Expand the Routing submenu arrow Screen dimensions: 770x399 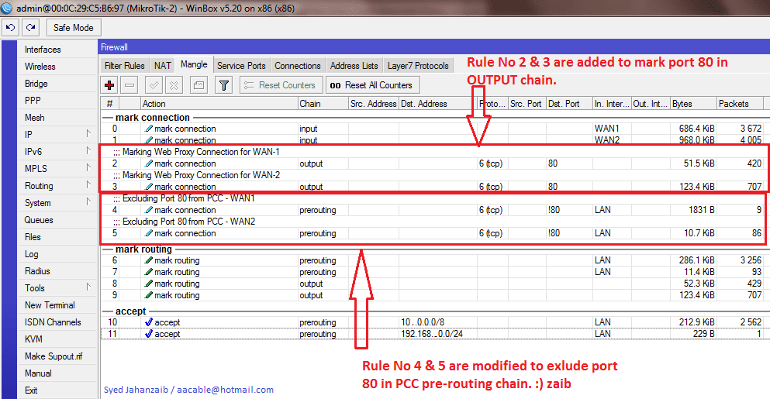coord(88,184)
